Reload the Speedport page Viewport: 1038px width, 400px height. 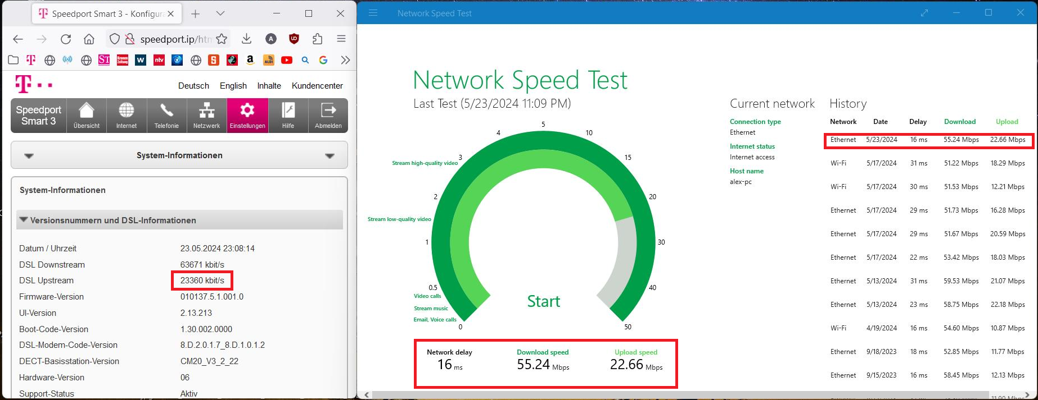click(x=66, y=39)
